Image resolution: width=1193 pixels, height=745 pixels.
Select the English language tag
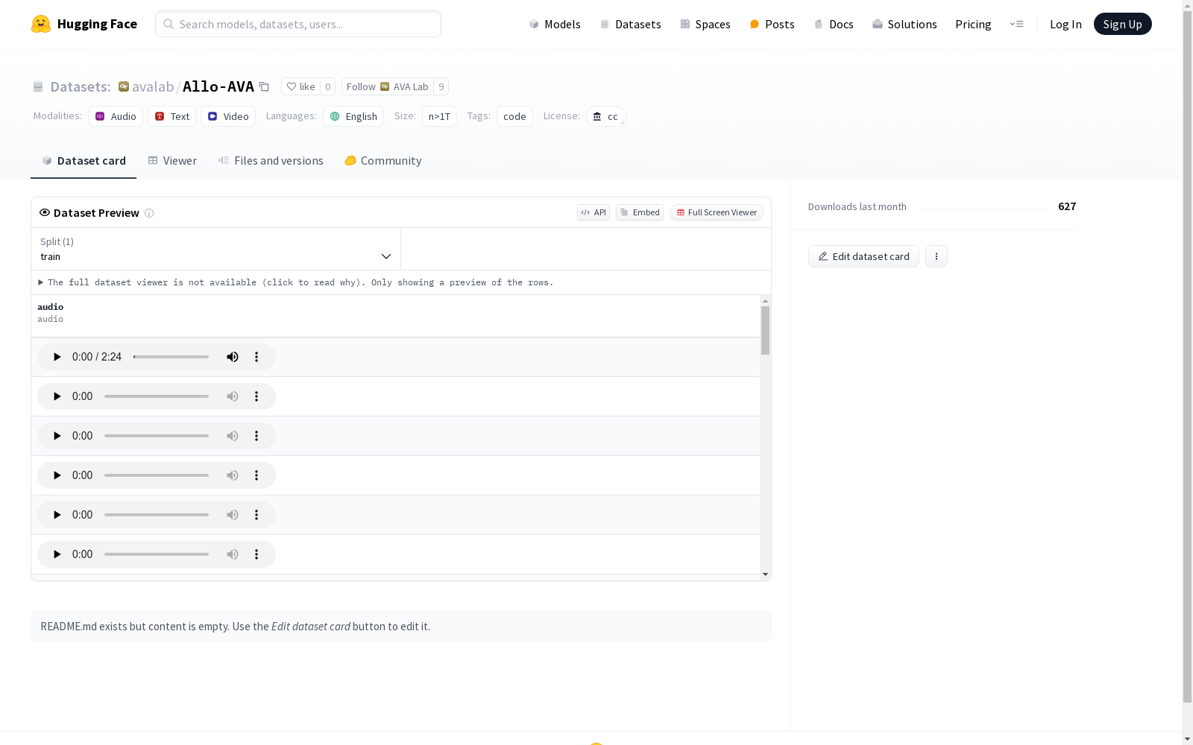pos(353,116)
